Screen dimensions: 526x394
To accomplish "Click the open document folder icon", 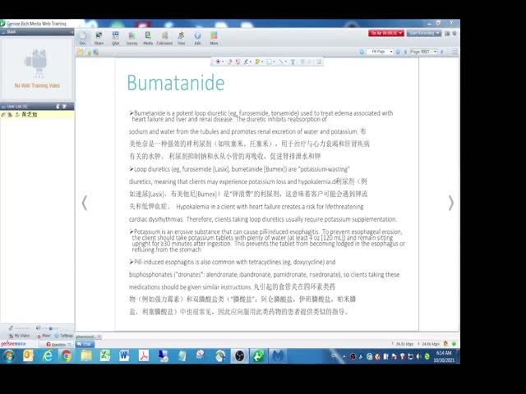I will point(81,52).
